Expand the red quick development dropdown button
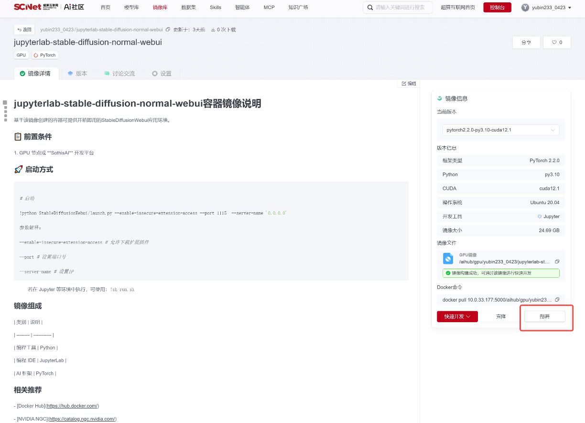The height and width of the screenshot is (423, 585). (457, 316)
